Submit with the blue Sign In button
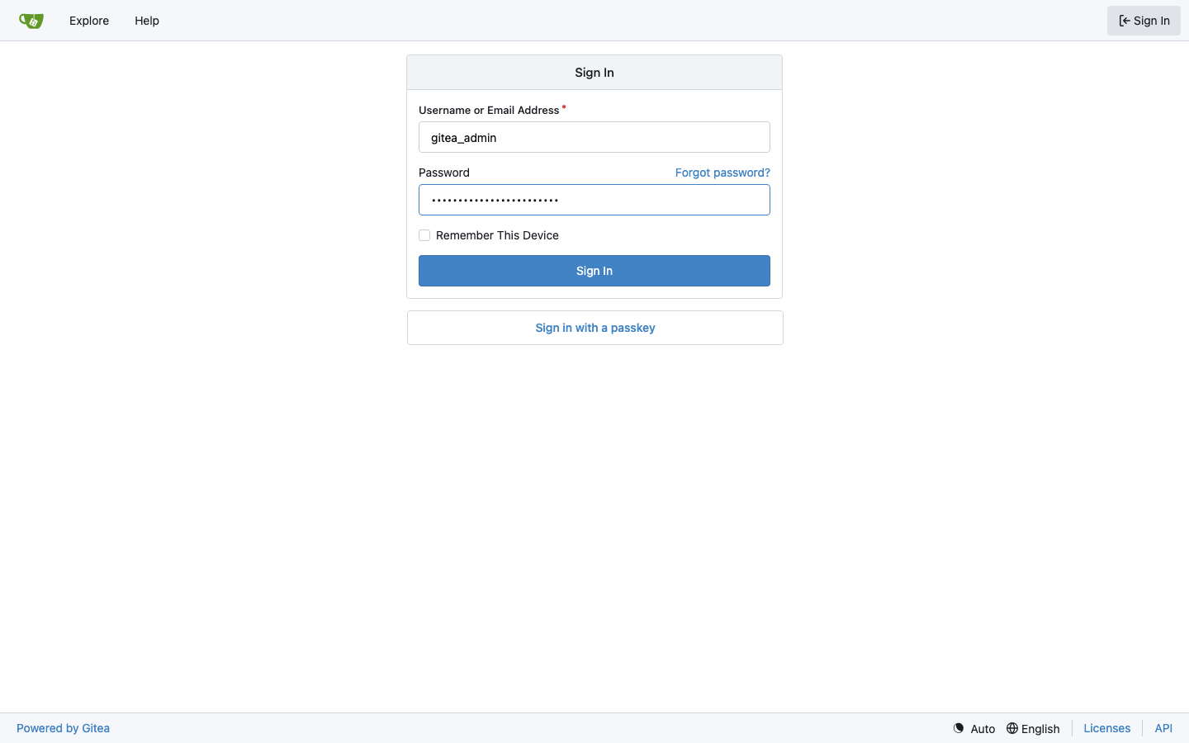The height and width of the screenshot is (743, 1189). click(x=594, y=271)
